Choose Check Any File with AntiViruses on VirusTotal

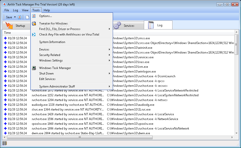click(72, 34)
